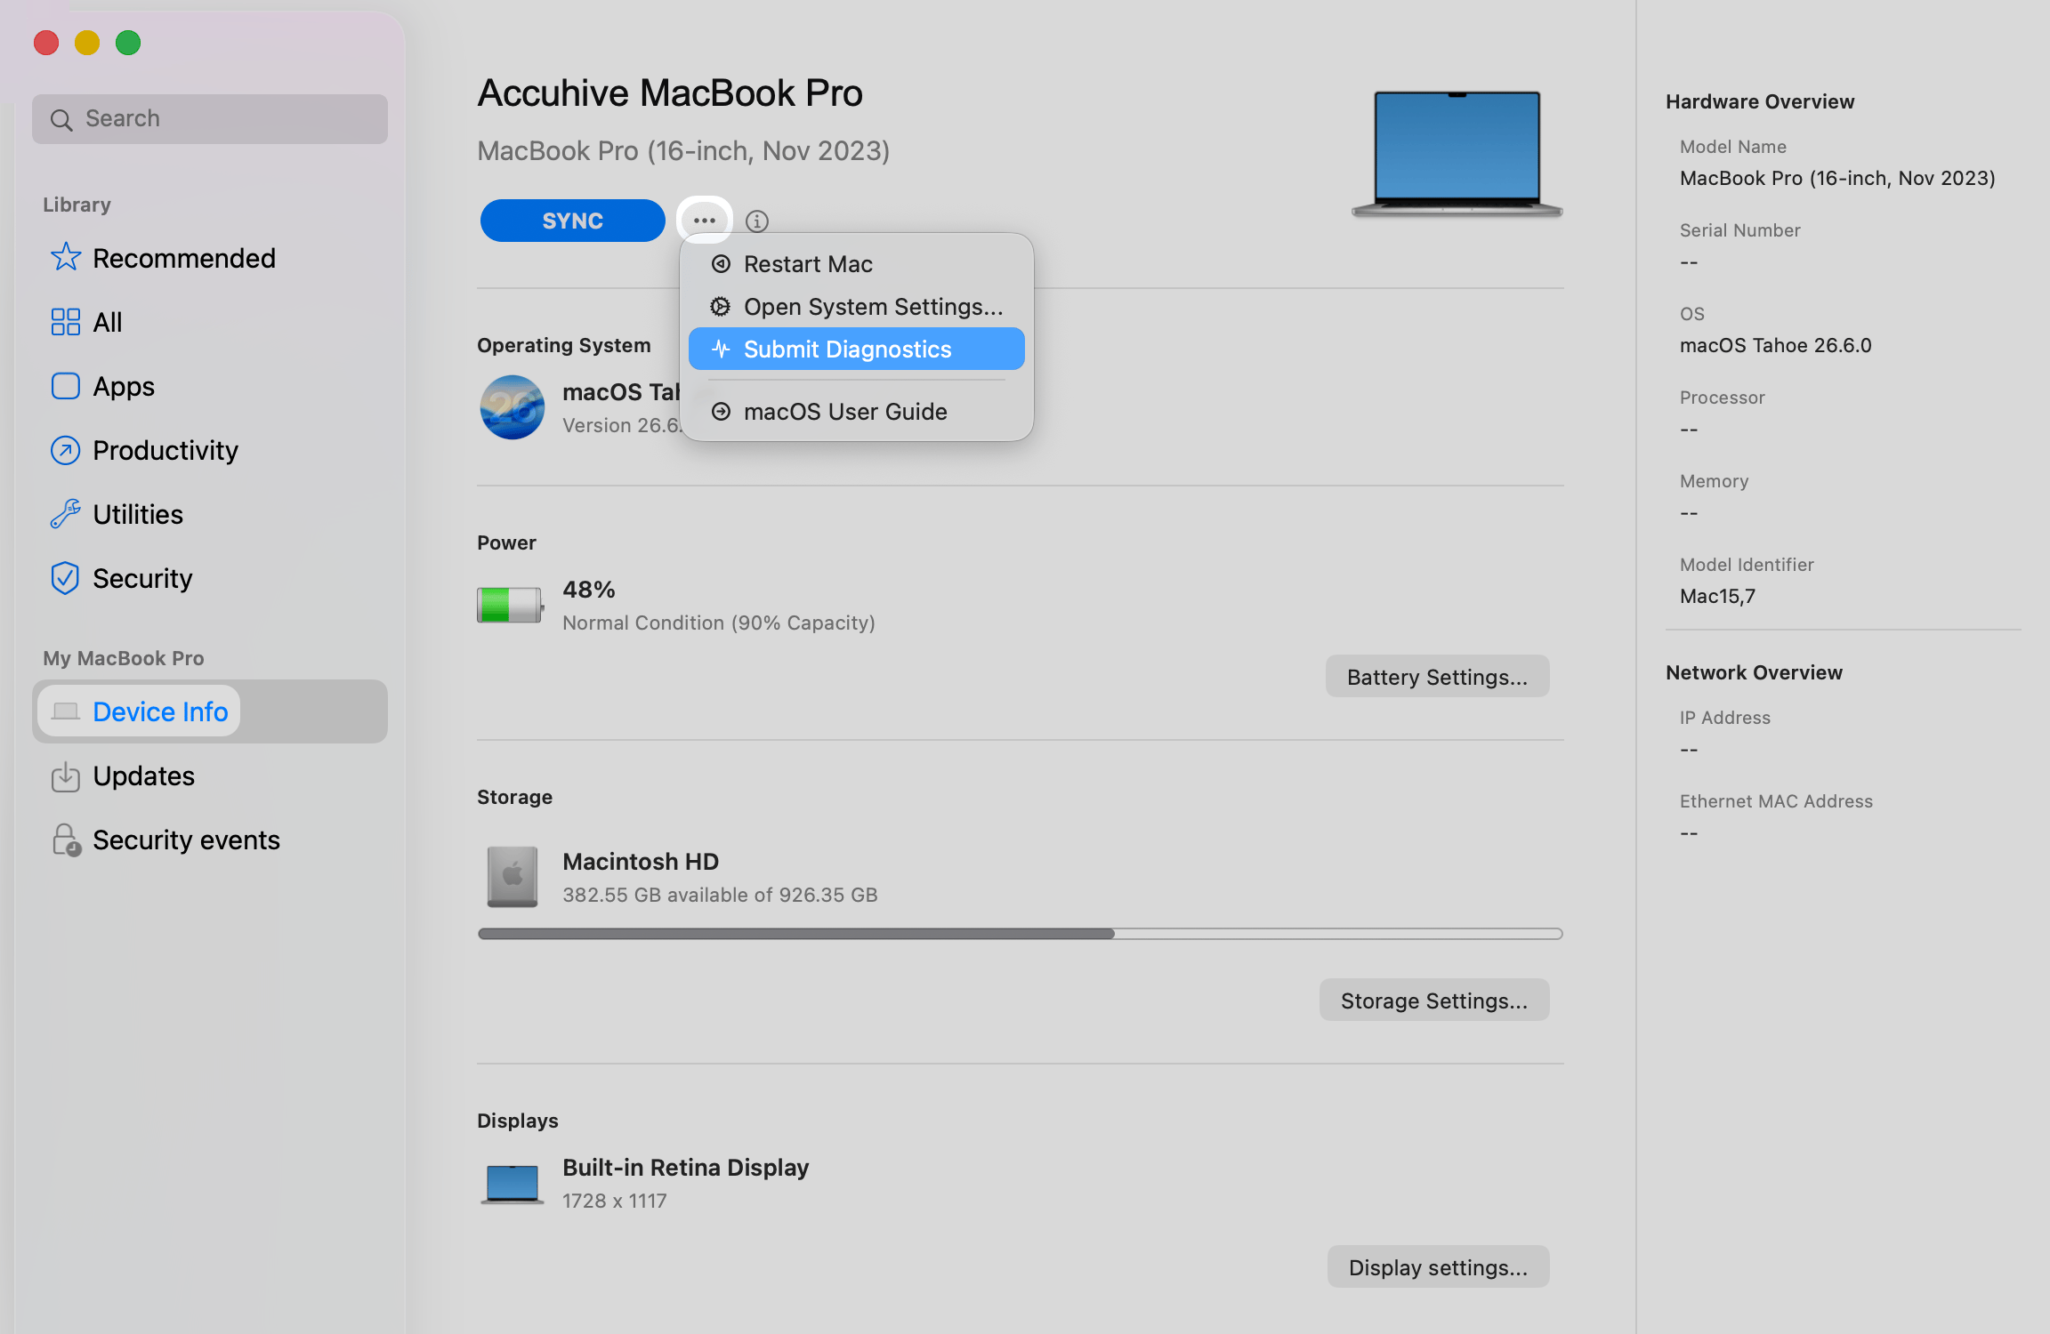Open Display settings...
Image resolution: width=2050 pixels, height=1334 pixels.
tap(1439, 1267)
